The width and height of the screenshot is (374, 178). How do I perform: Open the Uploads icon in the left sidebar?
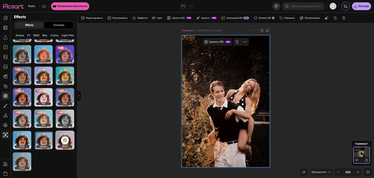pyautogui.click(x=6, y=37)
